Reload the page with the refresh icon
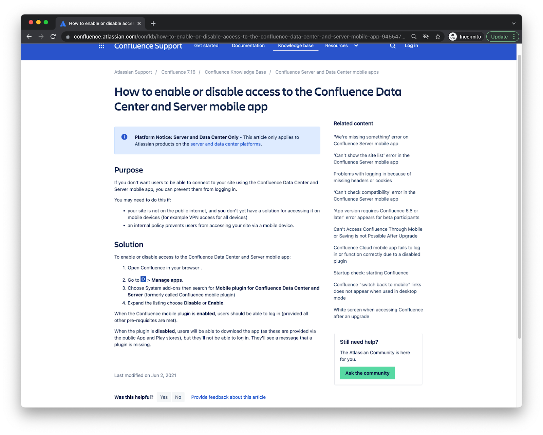543x435 pixels. point(53,37)
